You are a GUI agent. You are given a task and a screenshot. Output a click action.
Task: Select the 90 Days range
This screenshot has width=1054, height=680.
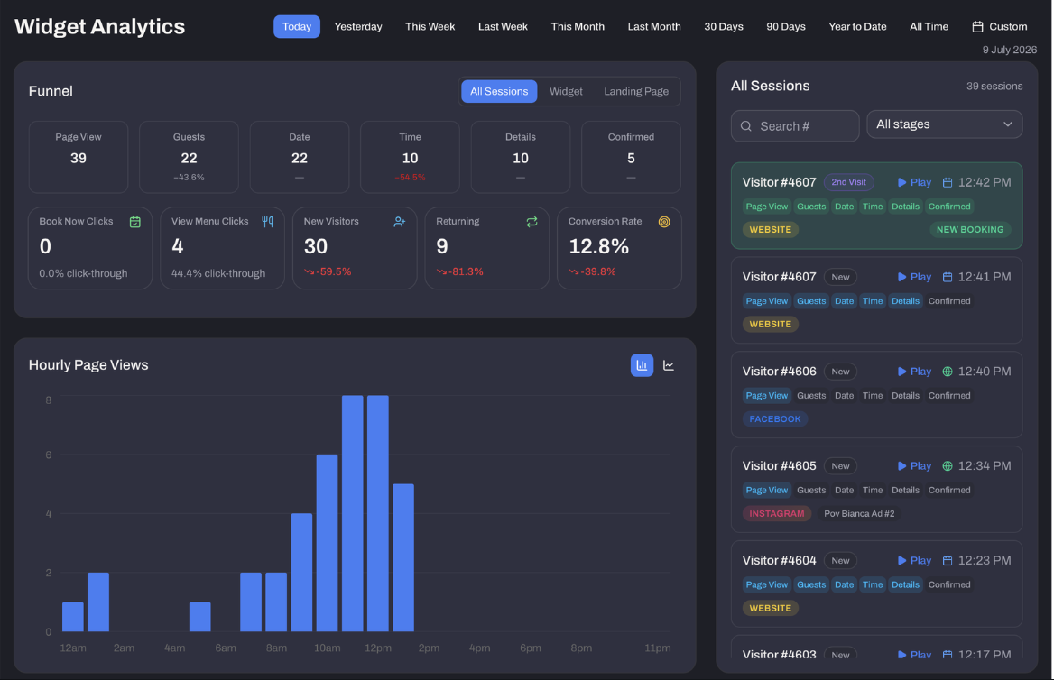786,27
